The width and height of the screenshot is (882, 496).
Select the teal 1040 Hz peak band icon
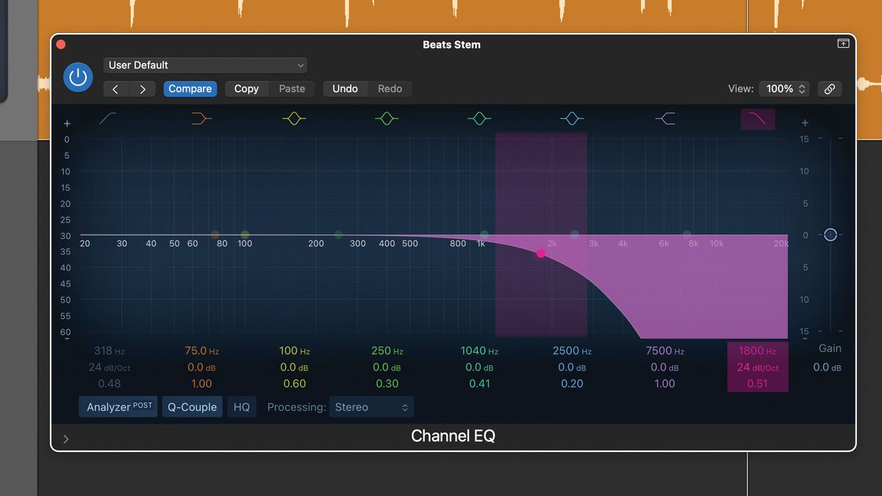click(478, 118)
